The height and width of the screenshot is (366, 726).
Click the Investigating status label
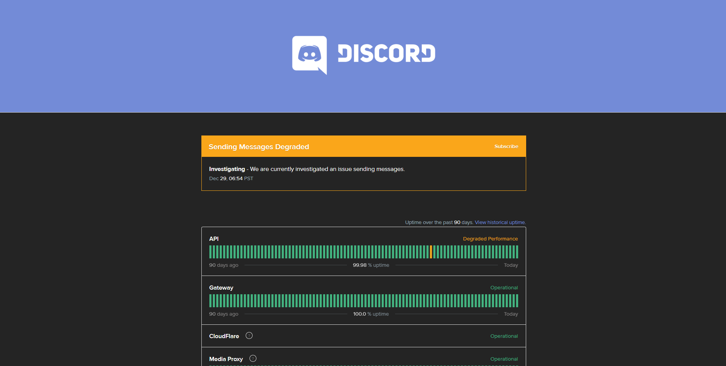(227, 169)
